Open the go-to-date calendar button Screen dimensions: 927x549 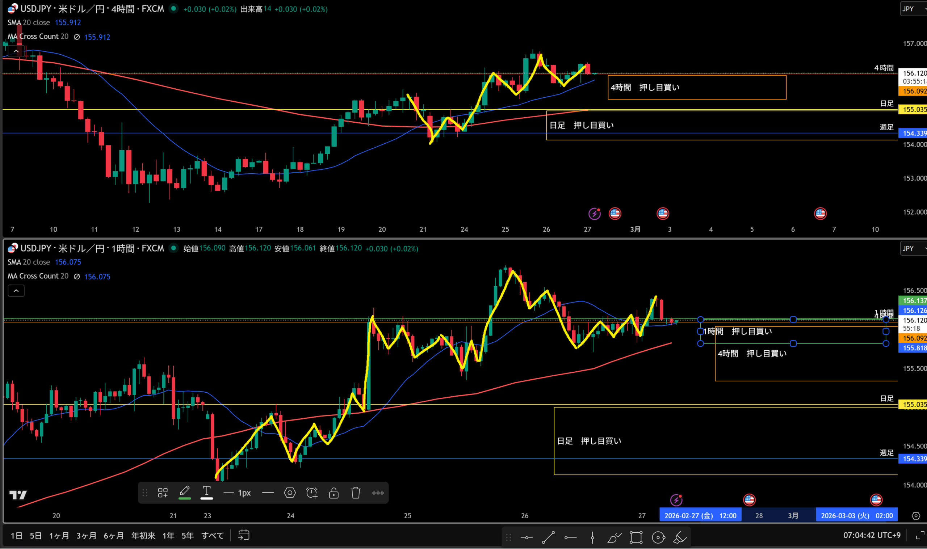pos(244,535)
